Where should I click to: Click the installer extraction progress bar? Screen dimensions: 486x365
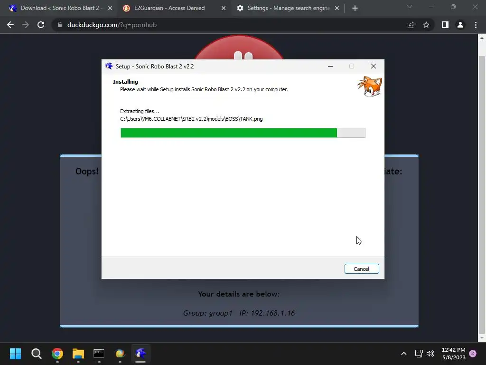(243, 133)
